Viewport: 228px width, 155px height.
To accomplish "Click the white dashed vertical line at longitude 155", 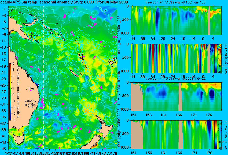I will [x=44, y=77].
